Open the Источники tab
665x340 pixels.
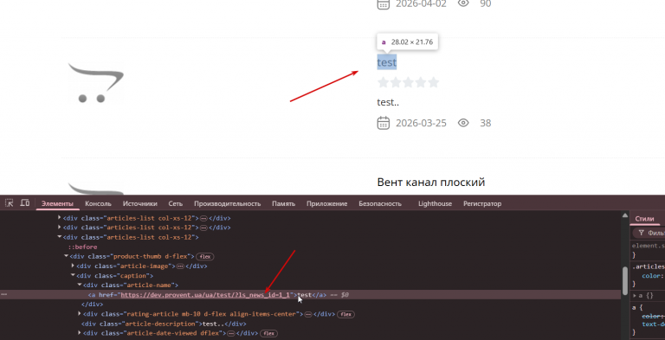pos(140,203)
